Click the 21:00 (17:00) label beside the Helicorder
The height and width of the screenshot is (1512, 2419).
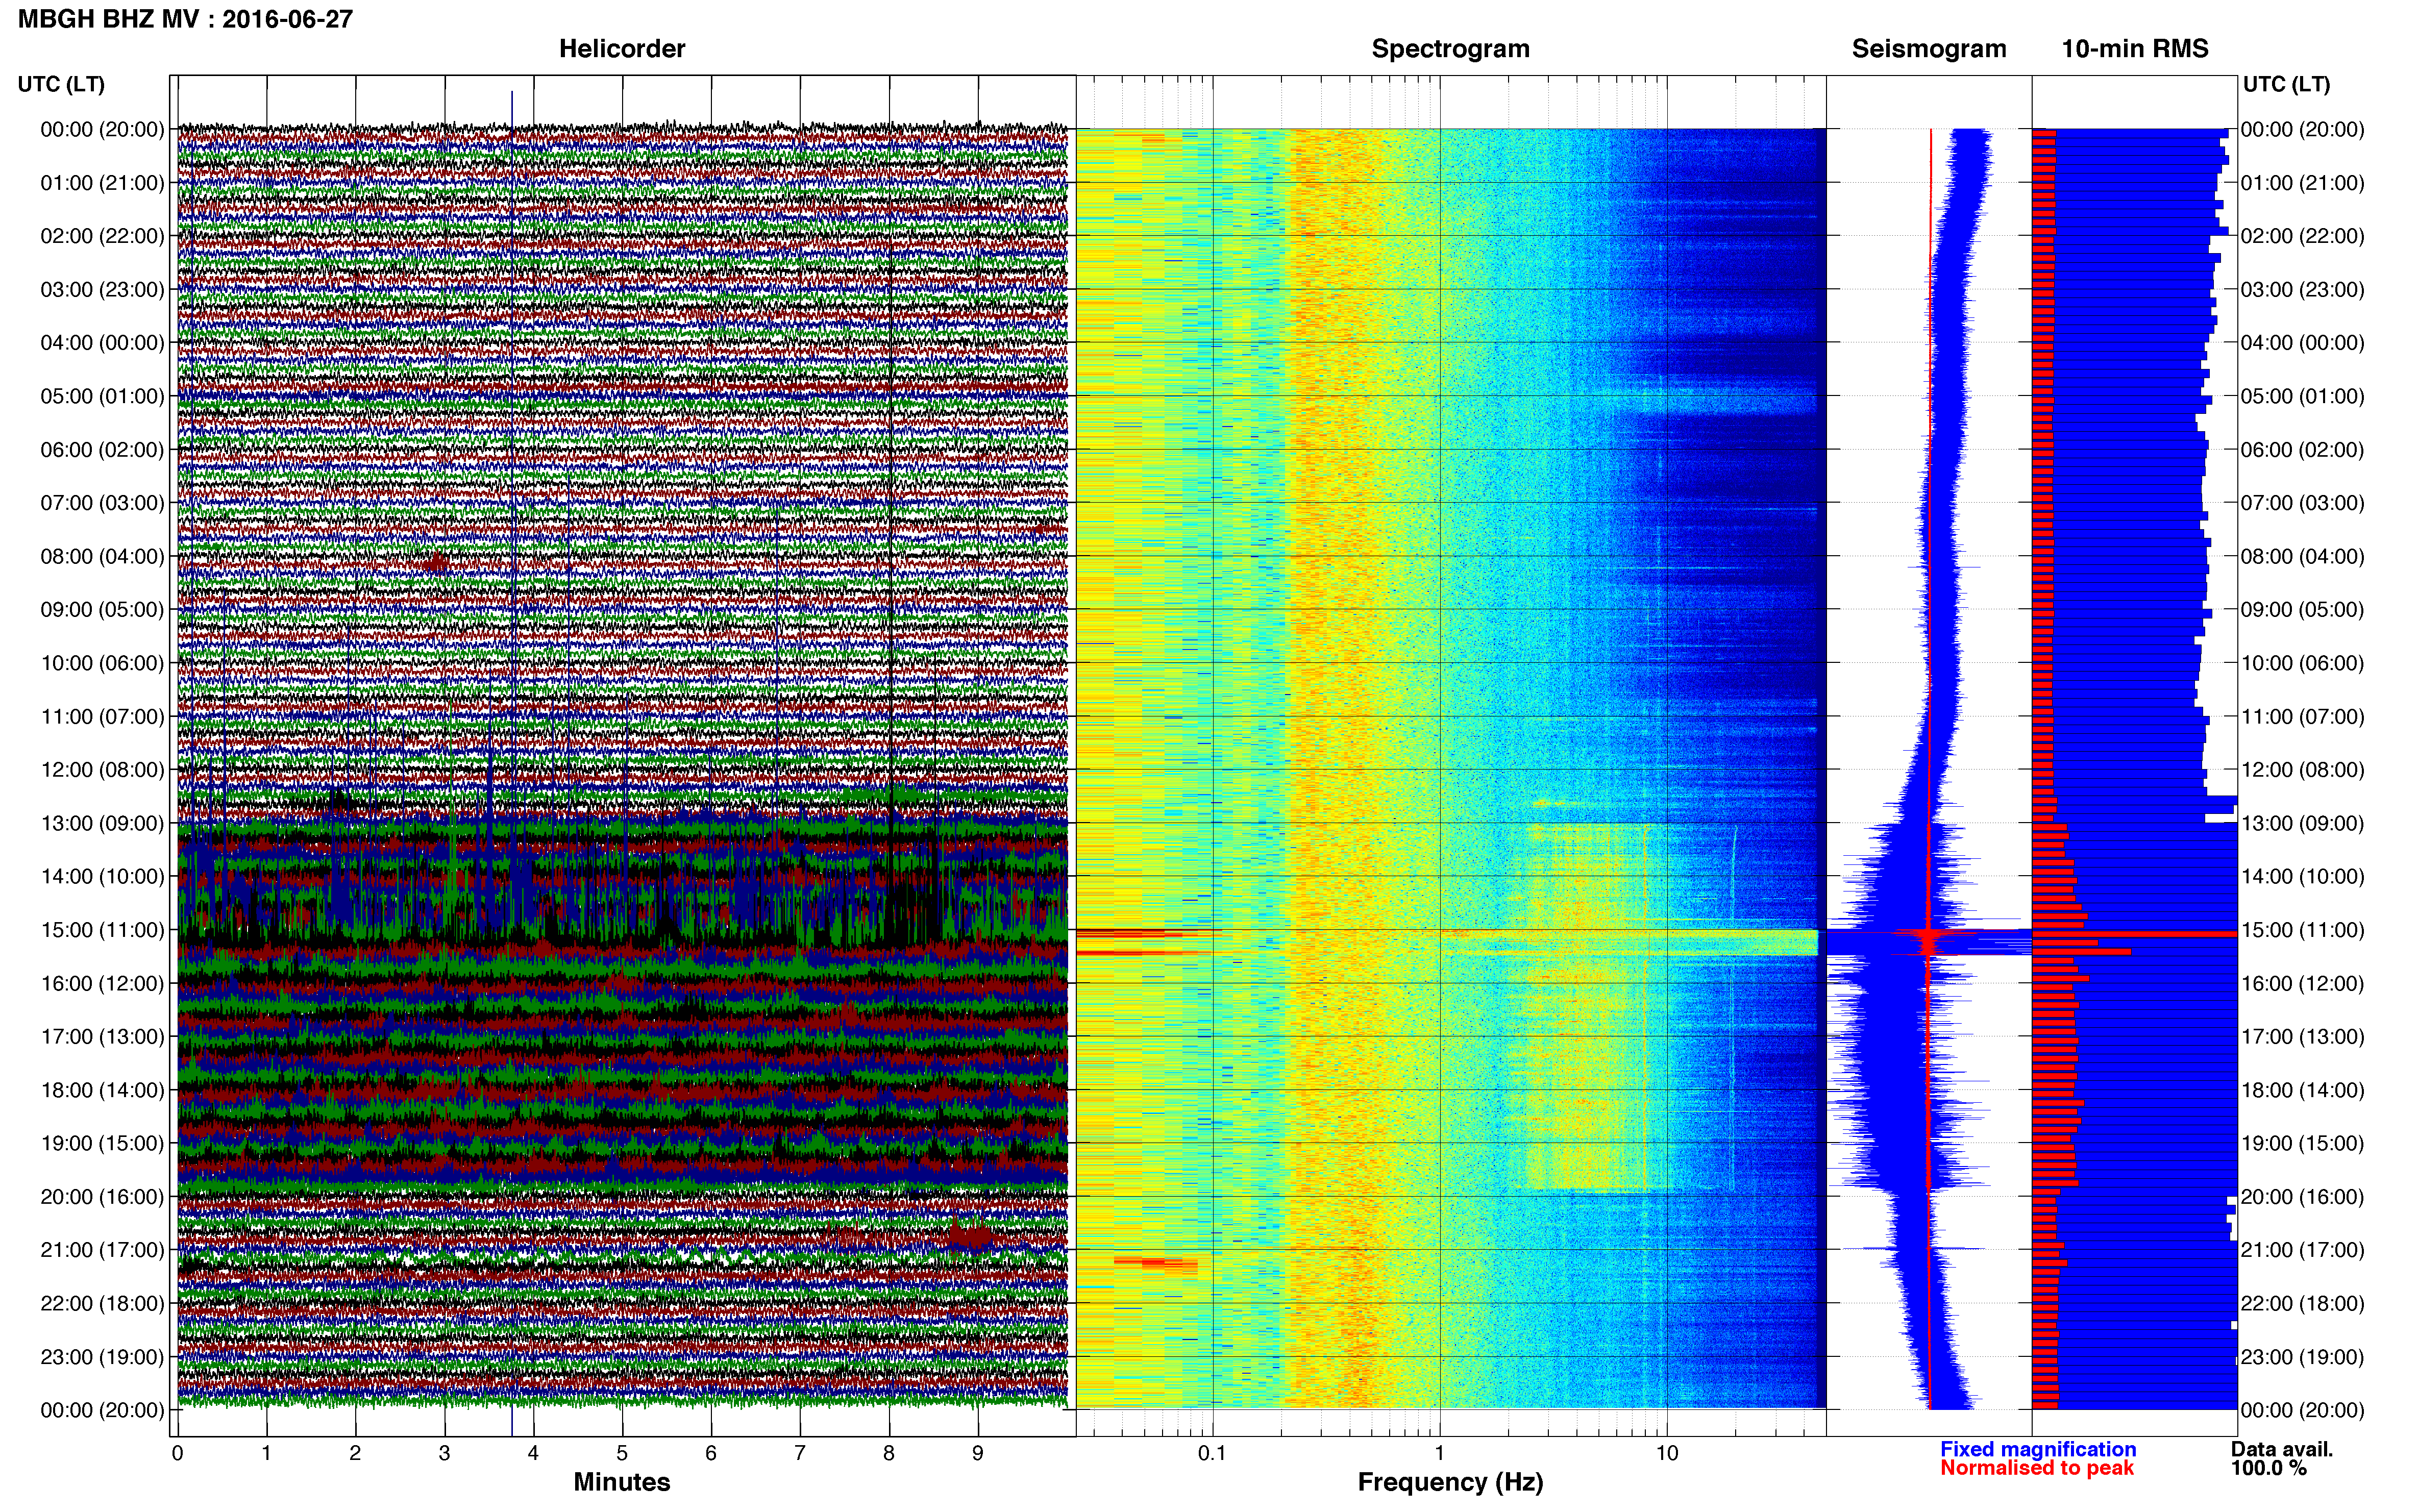[x=102, y=1250]
